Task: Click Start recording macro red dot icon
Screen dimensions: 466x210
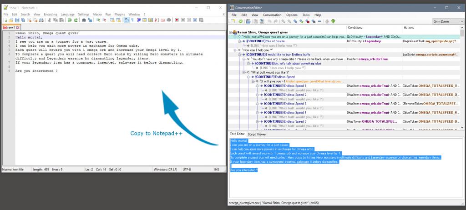Action: [177, 20]
